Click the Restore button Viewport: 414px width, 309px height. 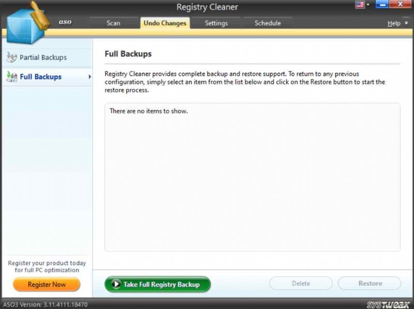[x=369, y=284]
